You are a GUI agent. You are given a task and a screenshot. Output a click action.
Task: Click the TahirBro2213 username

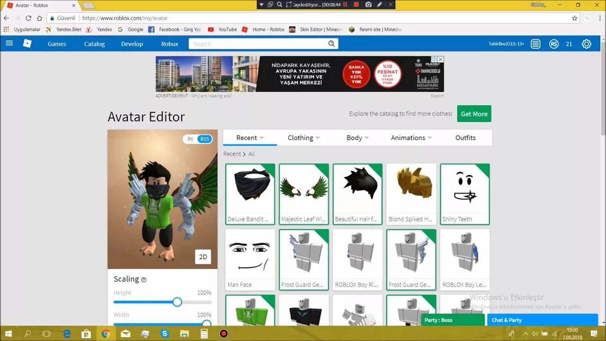click(506, 44)
